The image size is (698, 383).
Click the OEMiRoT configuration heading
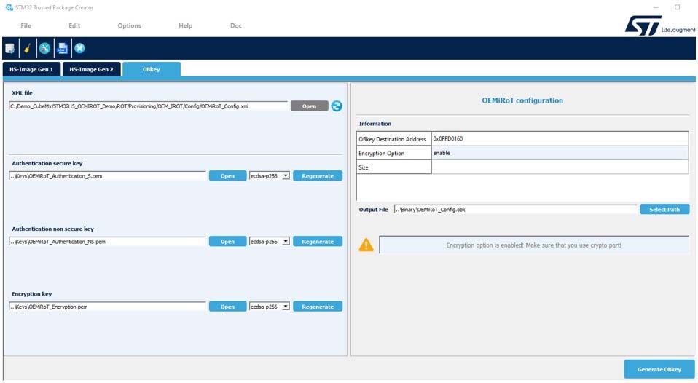pos(522,100)
